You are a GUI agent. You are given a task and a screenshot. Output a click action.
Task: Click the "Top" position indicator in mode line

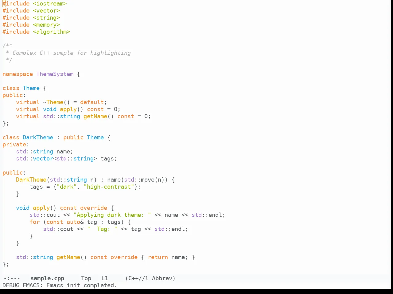[86, 278]
